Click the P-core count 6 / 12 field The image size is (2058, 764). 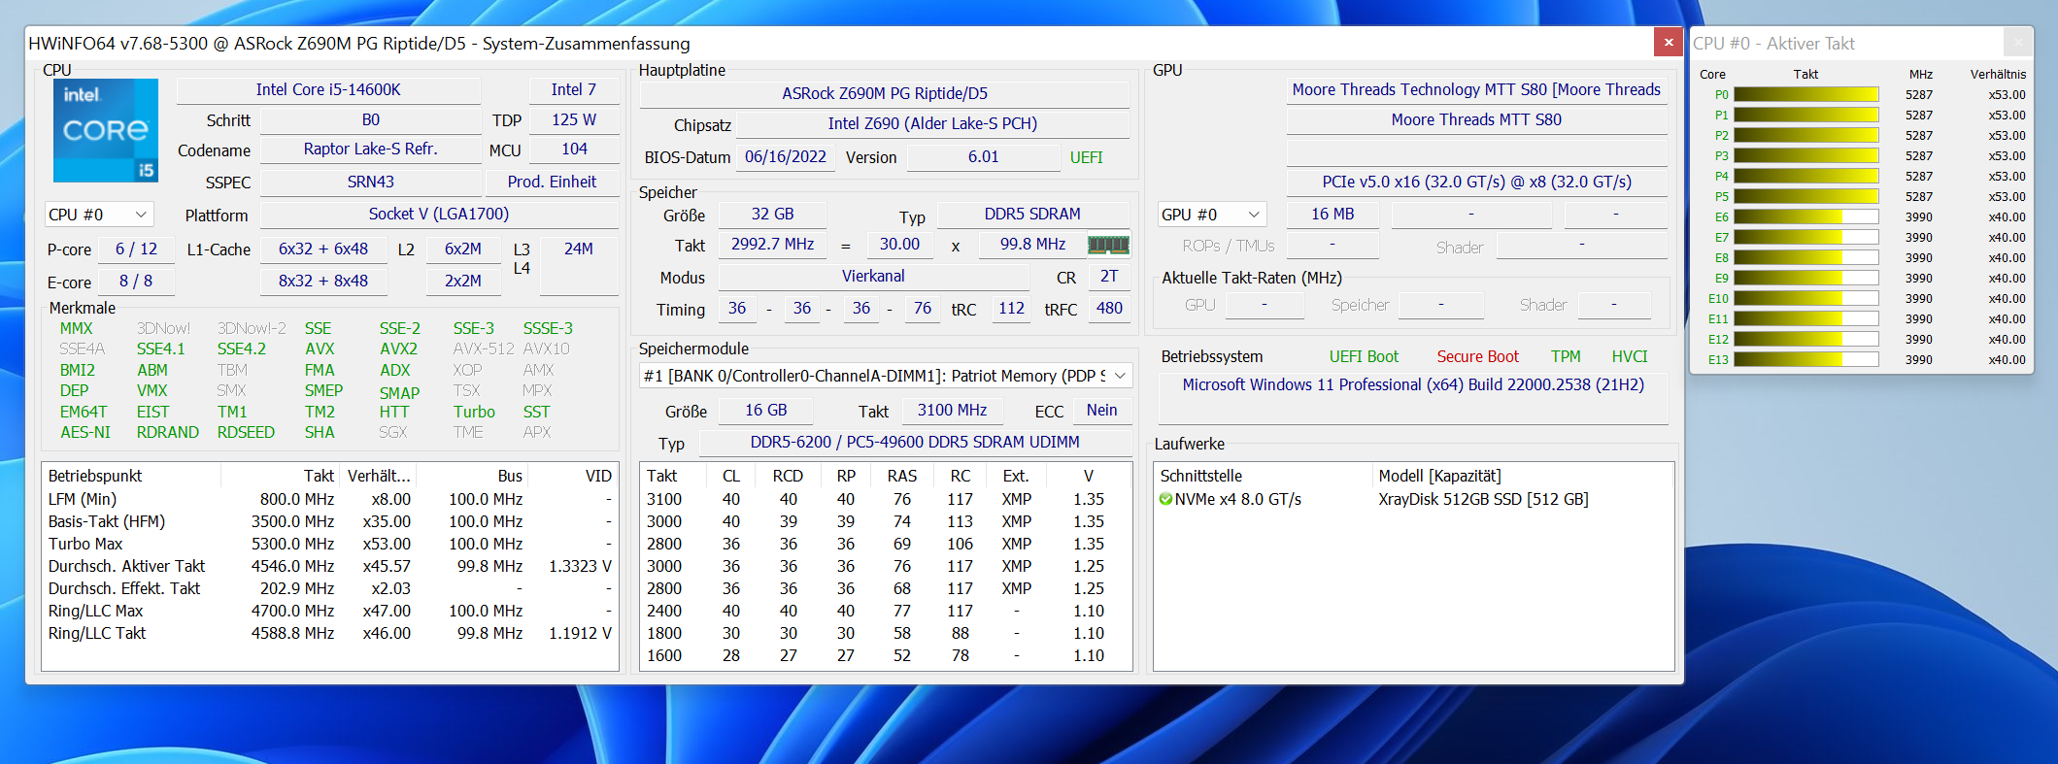(136, 249)
